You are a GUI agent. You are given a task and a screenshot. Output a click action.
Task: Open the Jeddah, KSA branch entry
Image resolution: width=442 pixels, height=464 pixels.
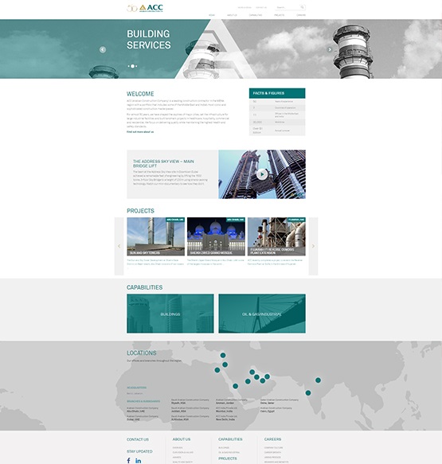[x=190, y=410]
